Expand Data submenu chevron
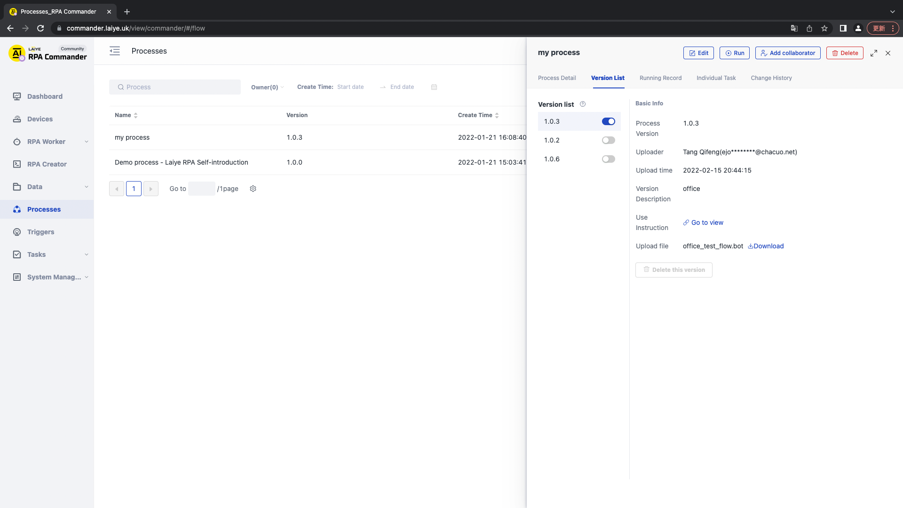The image size is (903, 508). click(x=87, y=187)
